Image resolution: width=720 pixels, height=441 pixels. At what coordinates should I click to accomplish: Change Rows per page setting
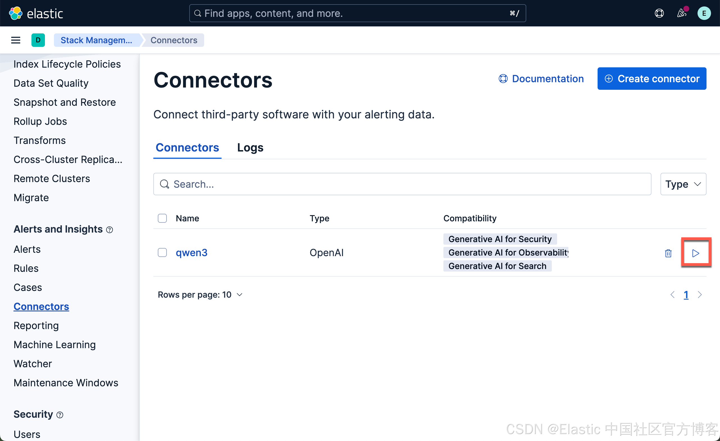pos(200,295)
